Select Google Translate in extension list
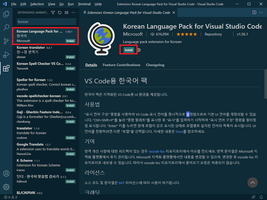Image resolution: width=267 pixels, height=200 pixels. click(46, 149)
